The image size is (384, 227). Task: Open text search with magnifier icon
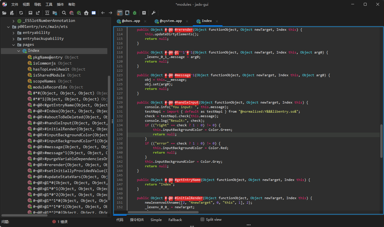64,13
